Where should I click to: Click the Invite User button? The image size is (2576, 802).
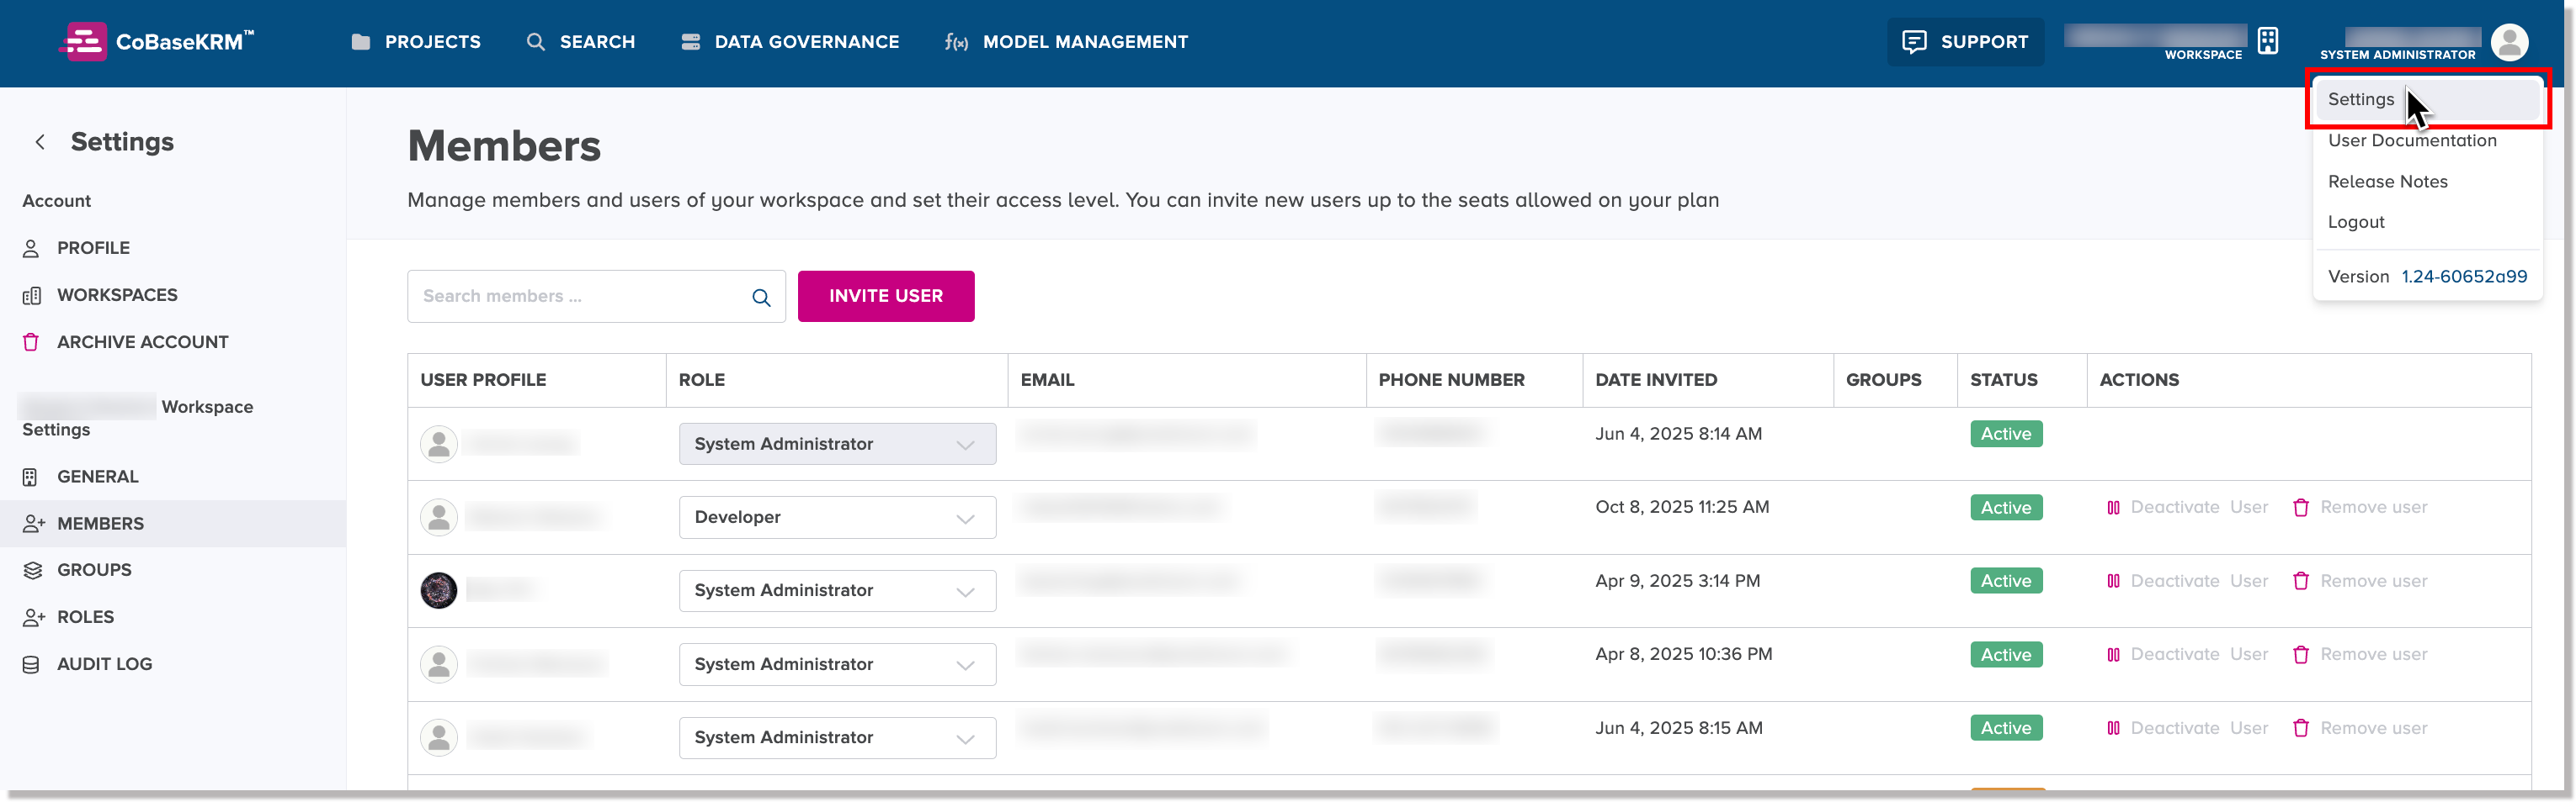885,297
